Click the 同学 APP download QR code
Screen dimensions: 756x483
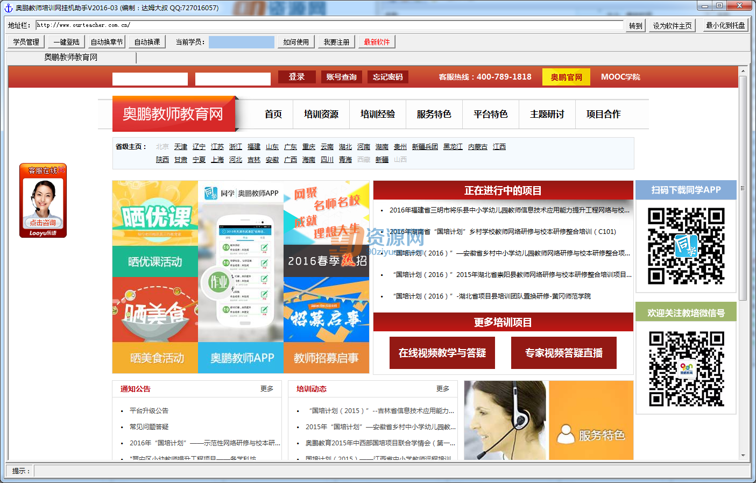click(686, 246)
